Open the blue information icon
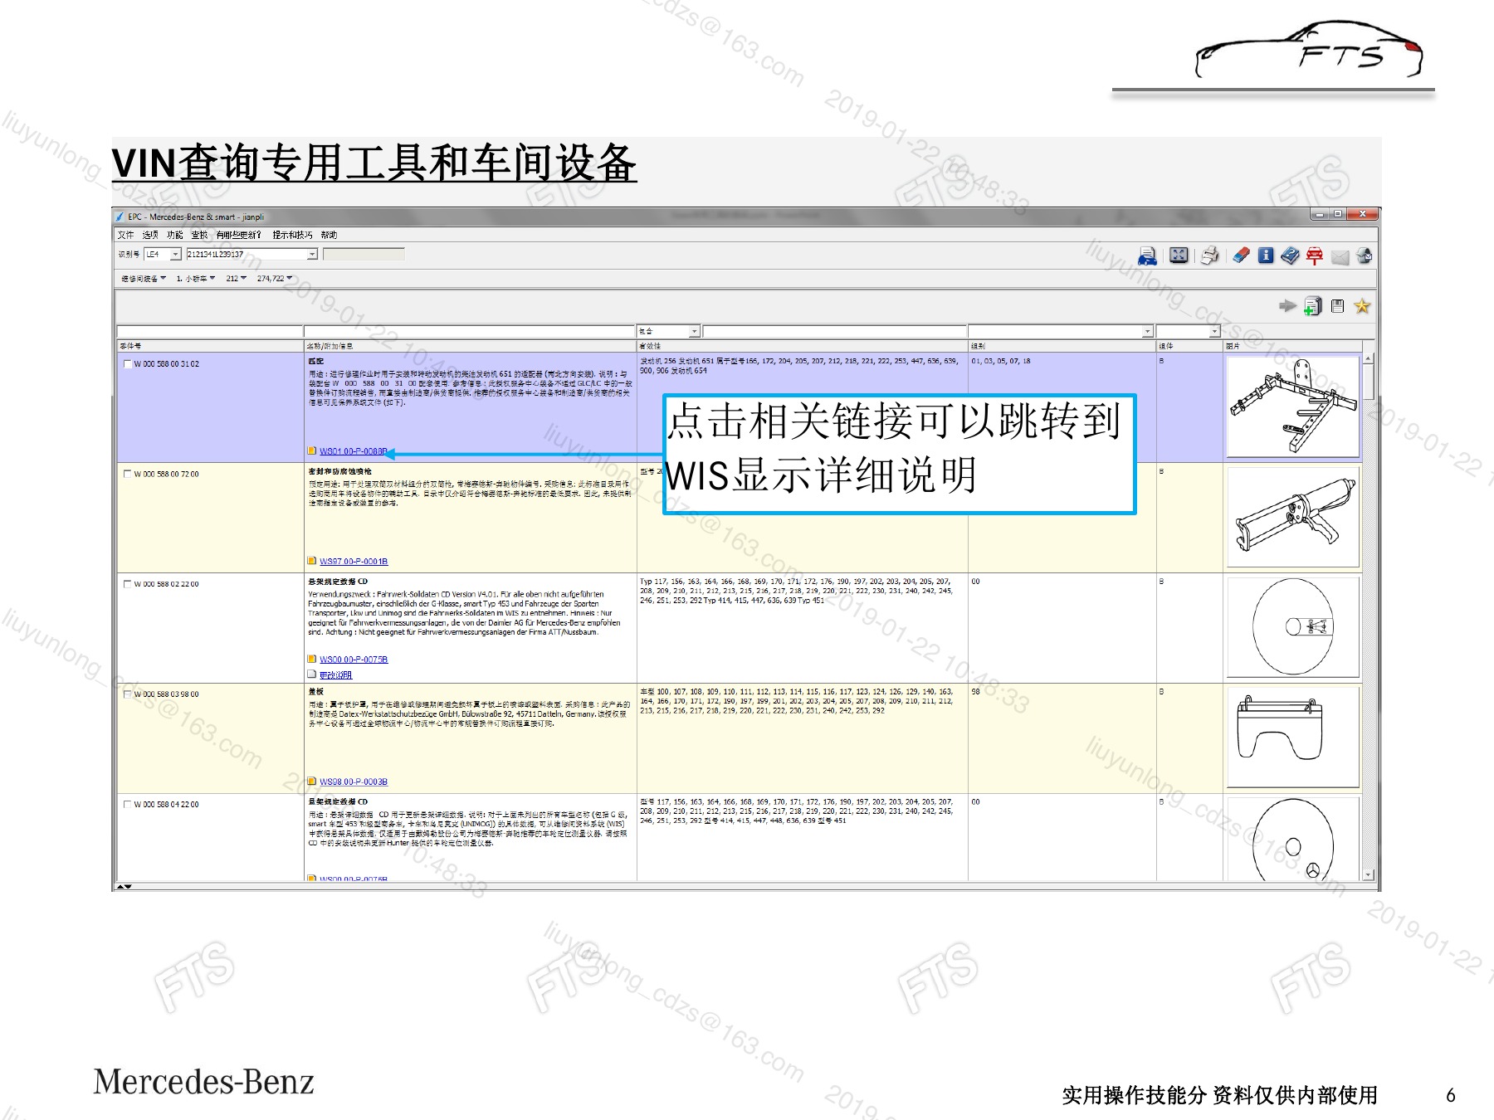 (1266, 256)
